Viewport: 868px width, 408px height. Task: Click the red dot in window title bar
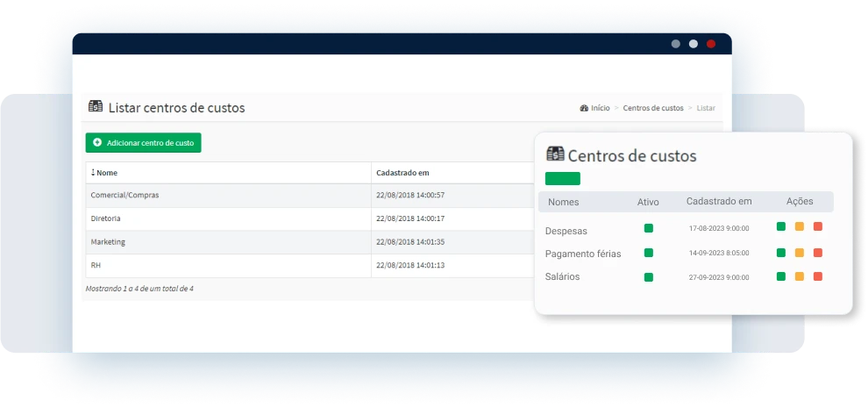click(711, 44)
